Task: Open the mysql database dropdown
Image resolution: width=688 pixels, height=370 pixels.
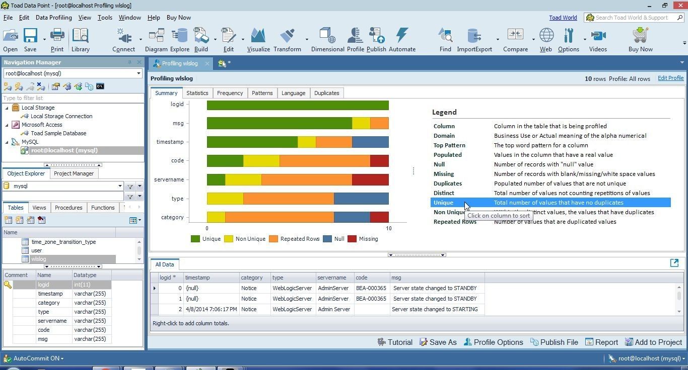Action: tap(120, 186)
